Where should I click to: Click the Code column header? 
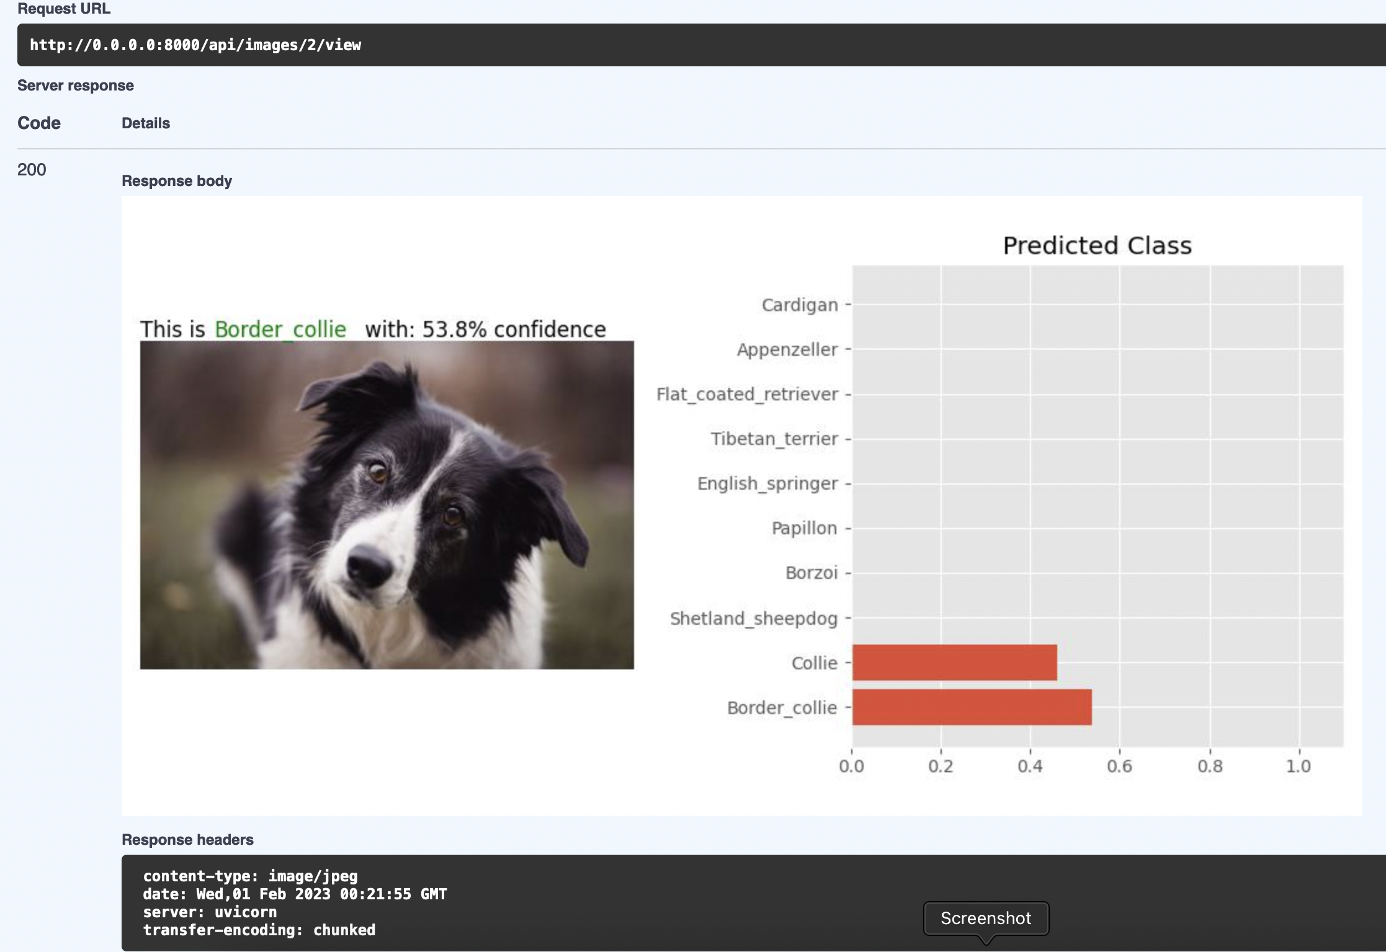[39, 123]
